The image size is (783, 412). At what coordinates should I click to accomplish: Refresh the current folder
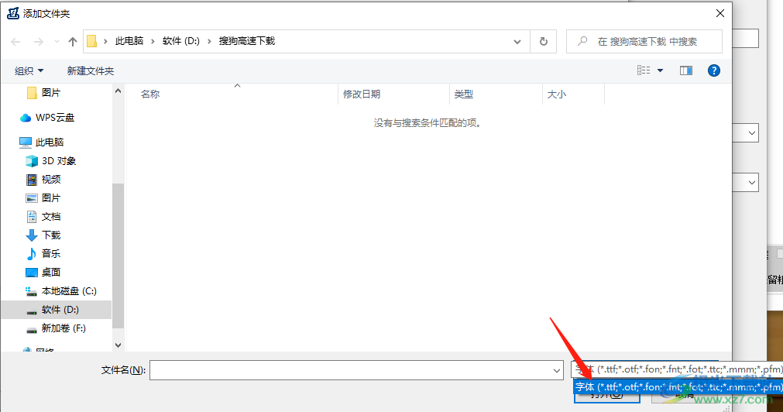(544, 42)
